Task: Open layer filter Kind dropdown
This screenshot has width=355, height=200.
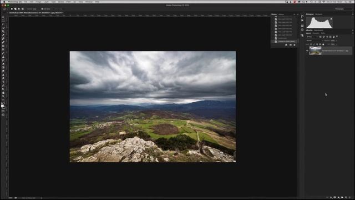Action: pos(312,37)
